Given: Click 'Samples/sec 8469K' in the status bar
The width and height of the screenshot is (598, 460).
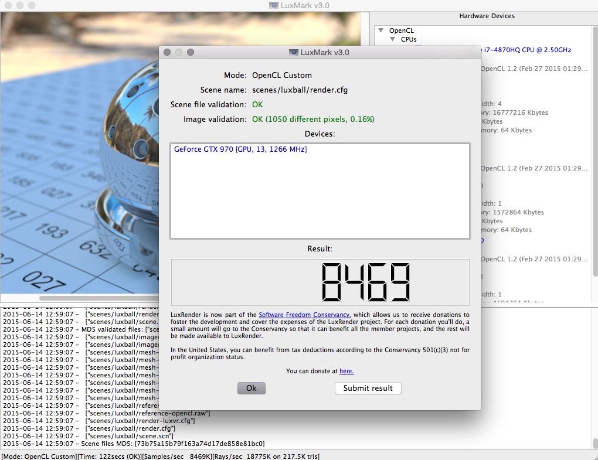Looking at the screenshot, I should pos(177,456).
